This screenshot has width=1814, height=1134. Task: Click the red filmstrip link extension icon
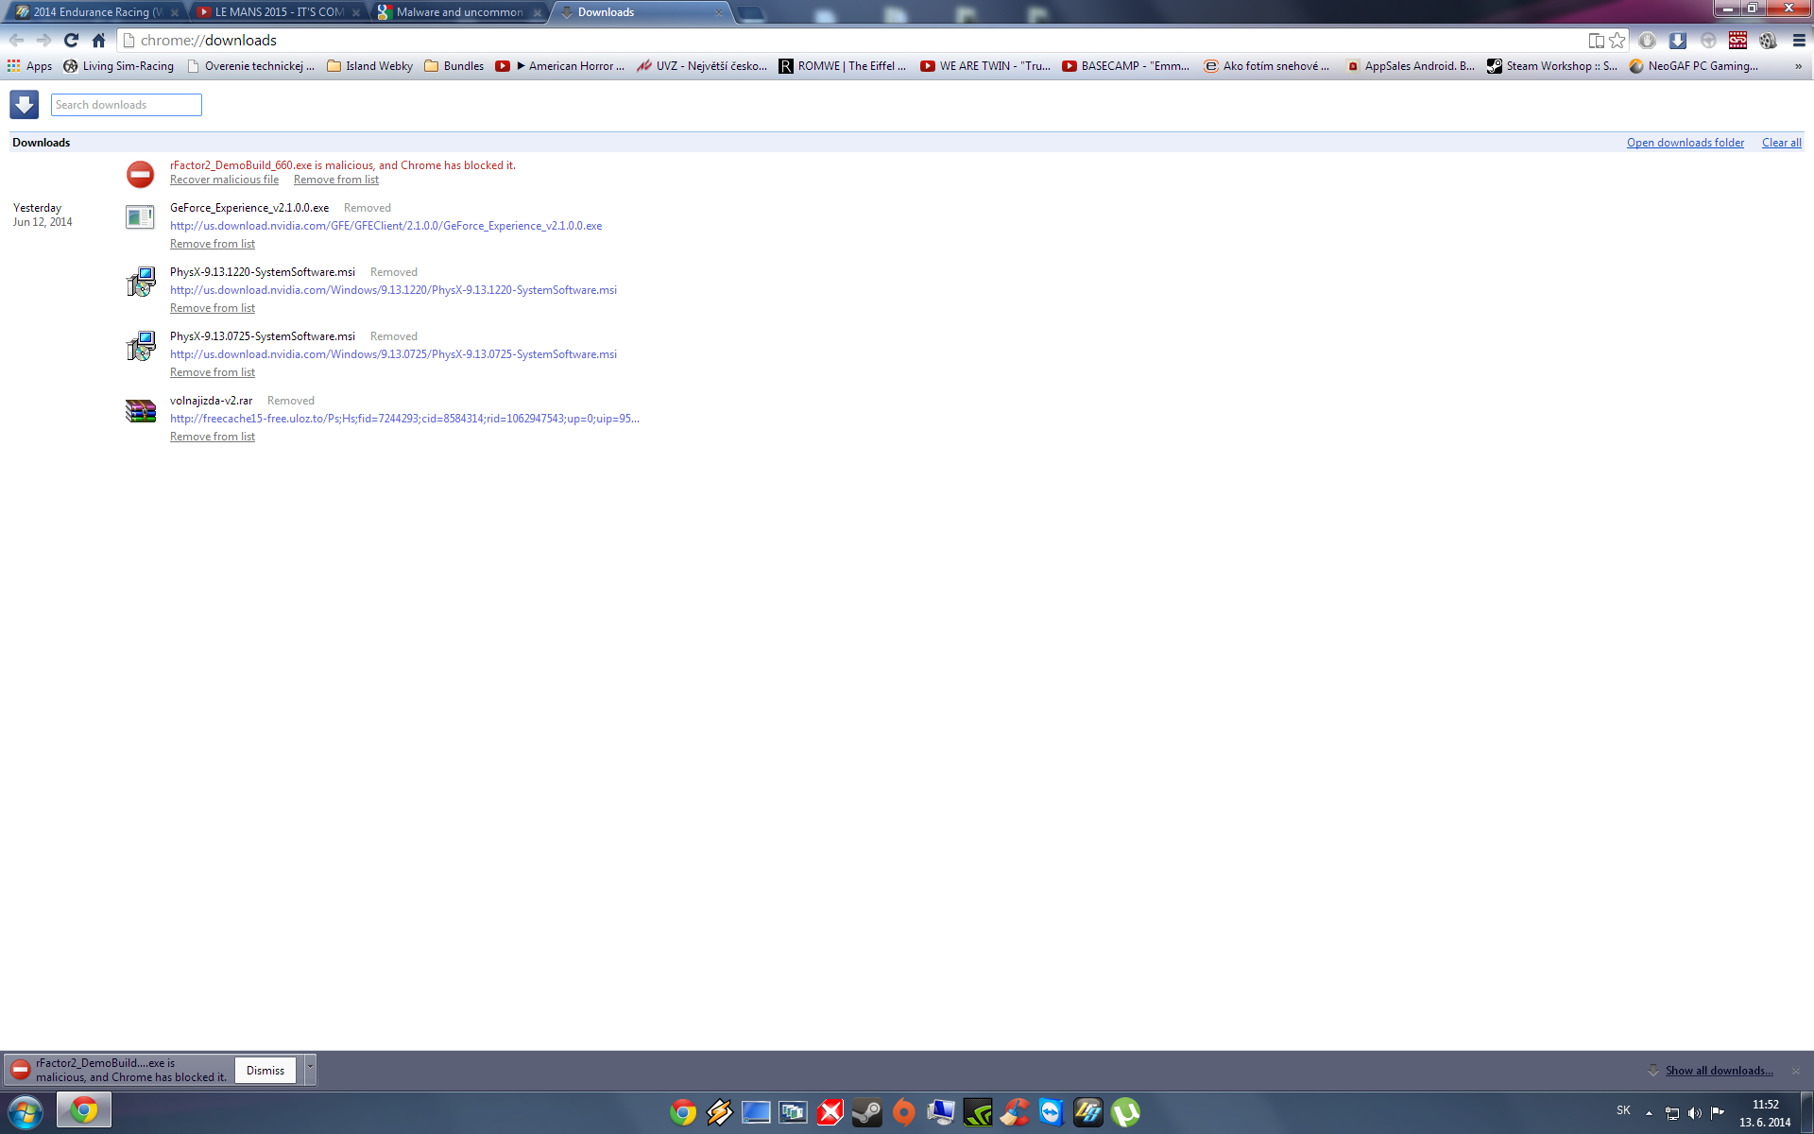click(x=1737, y=40)
